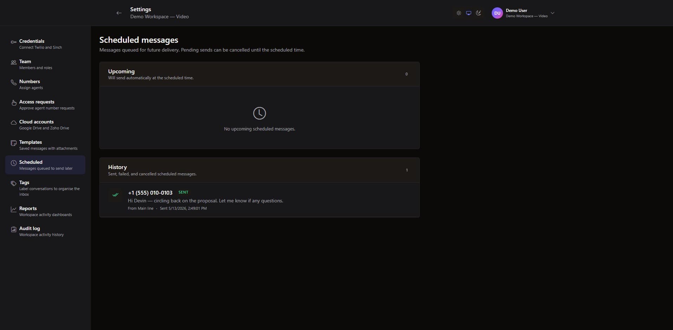The image size is (673, 330).
Task: Click the Credentials key icon
Action: coord(14,42)
